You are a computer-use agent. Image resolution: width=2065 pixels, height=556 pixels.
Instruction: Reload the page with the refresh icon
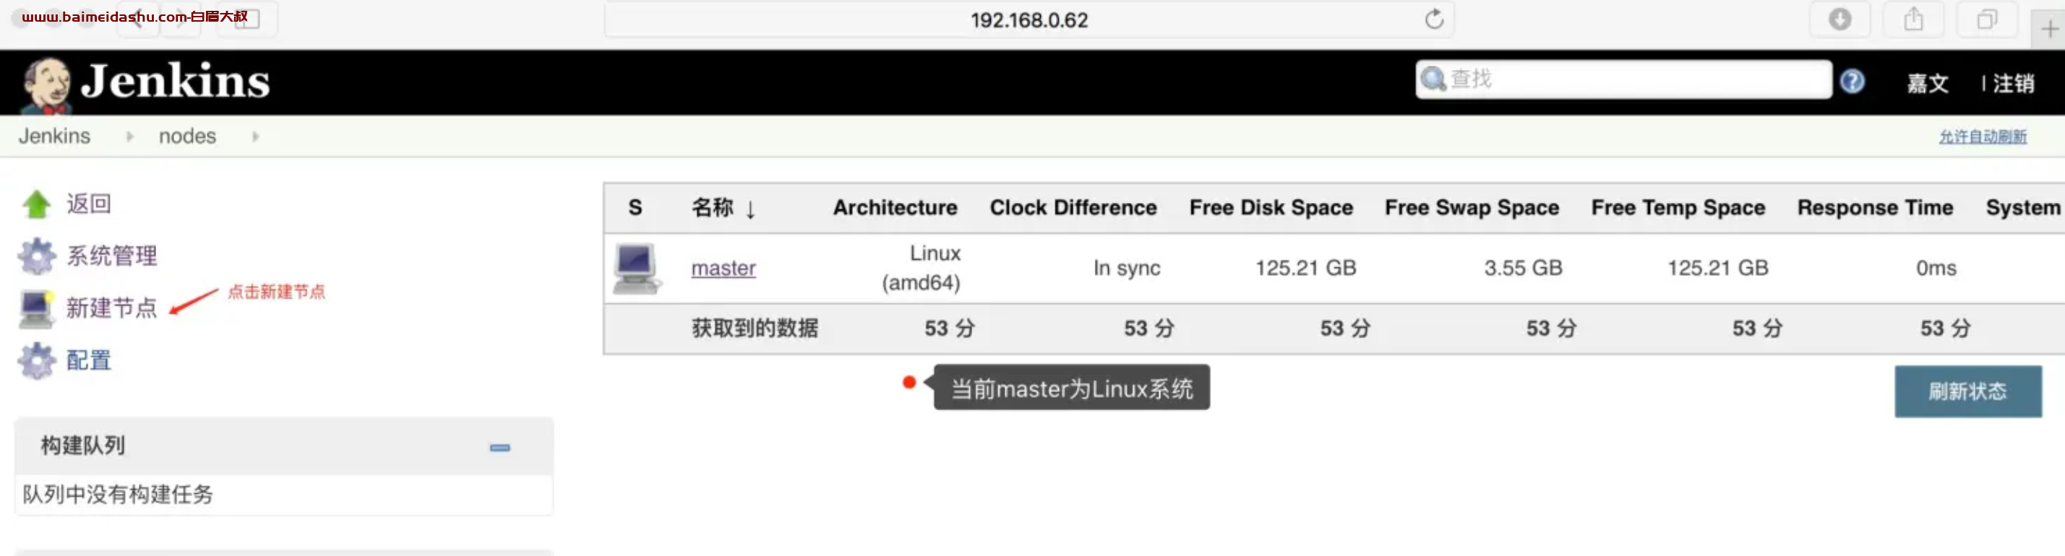click(x=1434, y=19)
